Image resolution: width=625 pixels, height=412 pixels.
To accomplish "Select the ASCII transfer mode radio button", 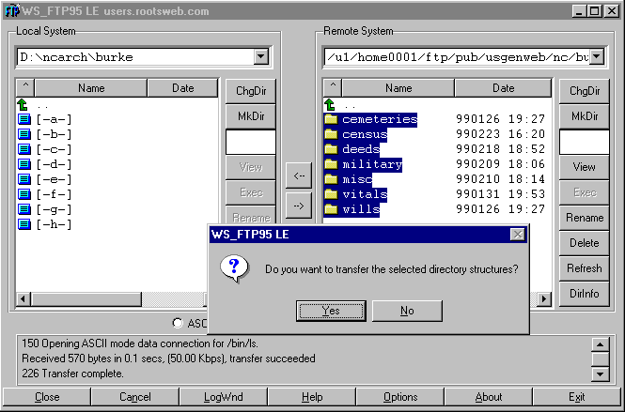I will (178, 323).
